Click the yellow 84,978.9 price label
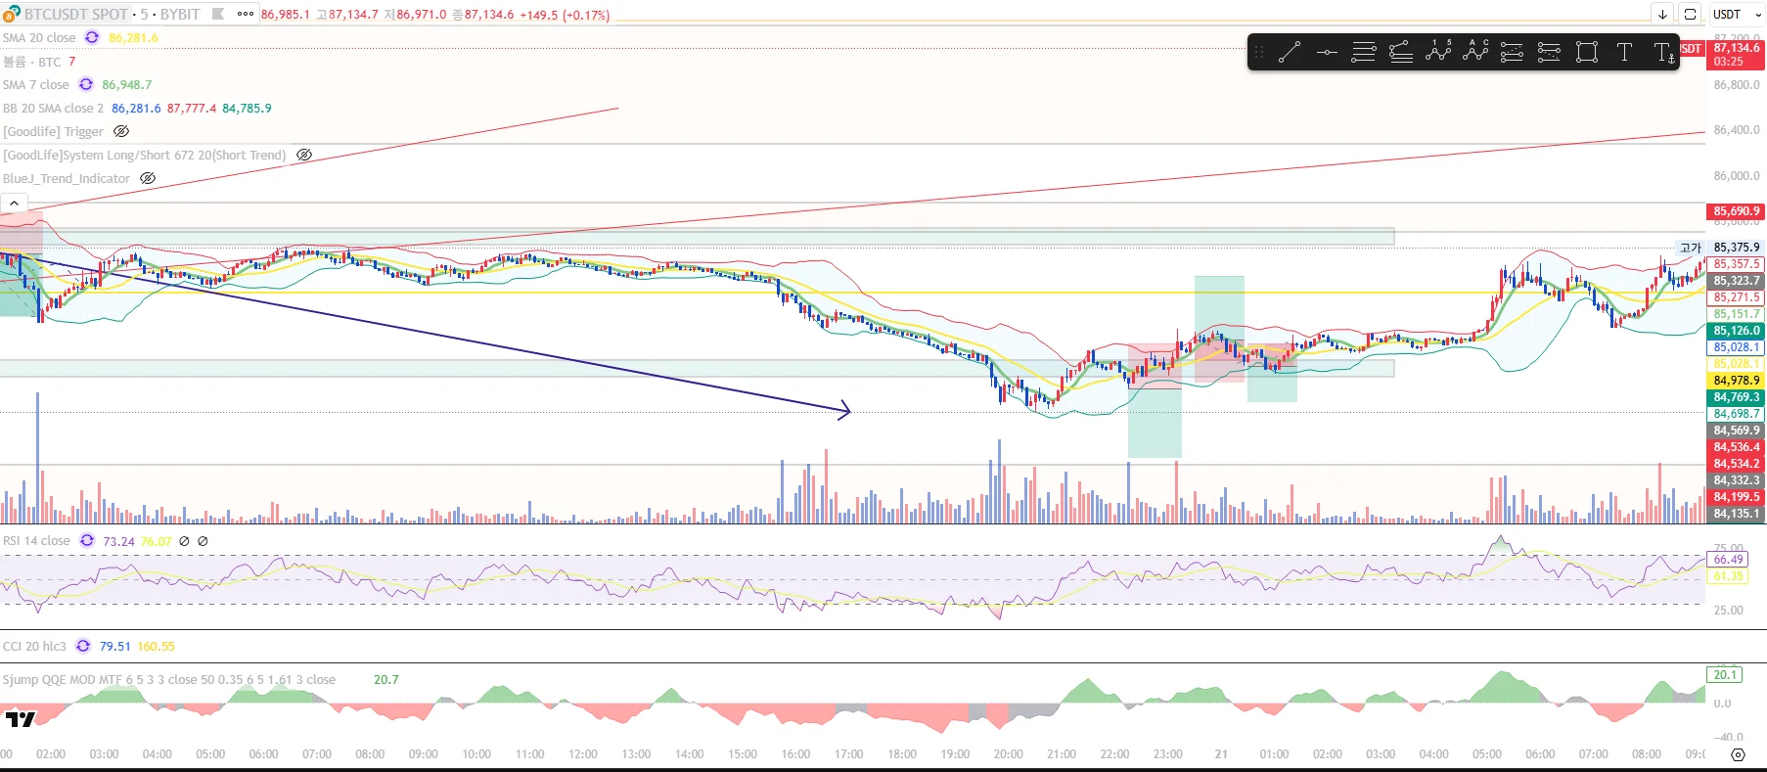Viewport: 1767px width, 772px height. (x=1736, y=381)
